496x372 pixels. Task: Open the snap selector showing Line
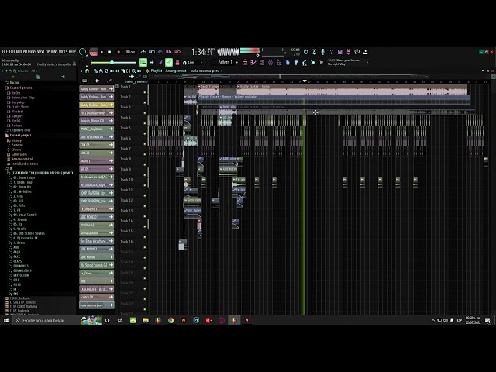(x=193, y=62)
